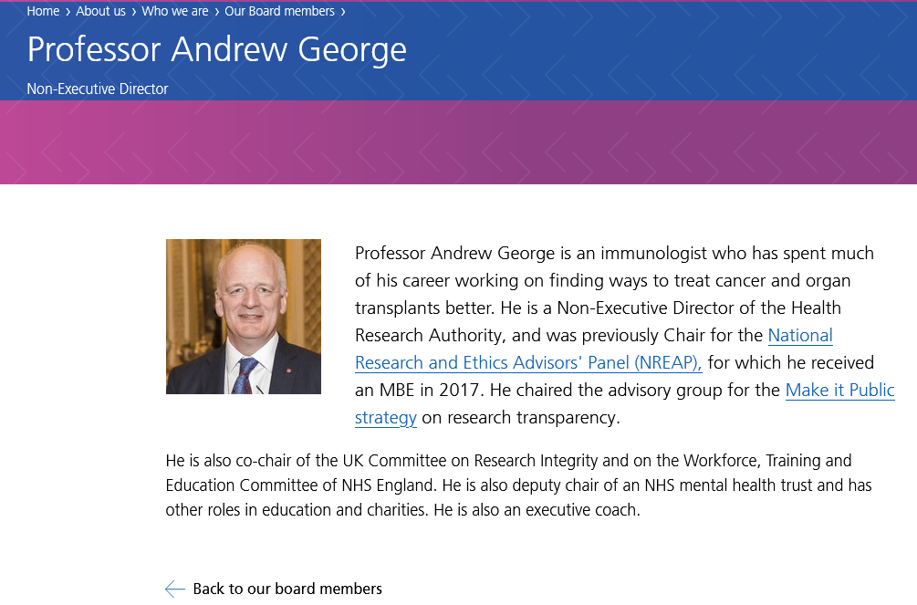Click the chevron after Home breadcrumb

(x=68, y=12)
